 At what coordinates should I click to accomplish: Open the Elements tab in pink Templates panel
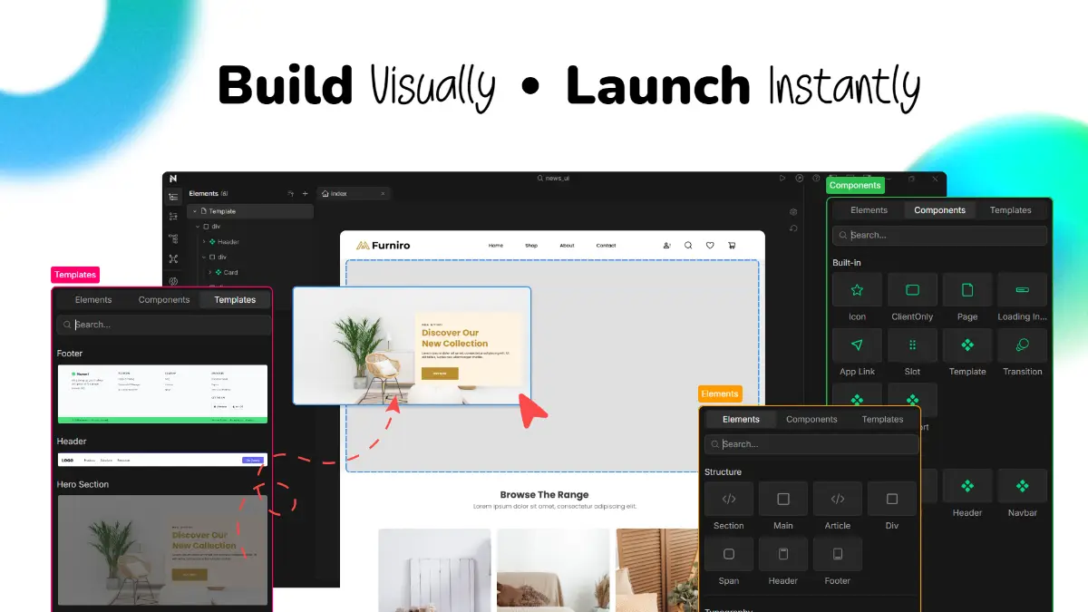[93, 300]
